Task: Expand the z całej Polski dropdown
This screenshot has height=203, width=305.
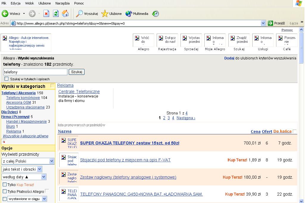Action: coord(52,161)
